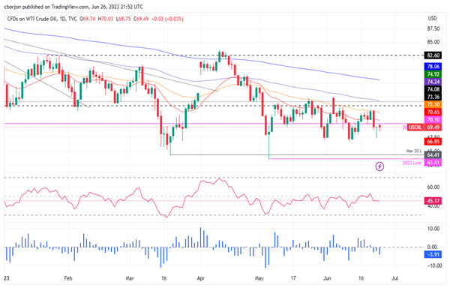Click the 16 date label after Mar
Image resolution: width=450 pixels, height=300 pixels.
(x=163, y=278)
